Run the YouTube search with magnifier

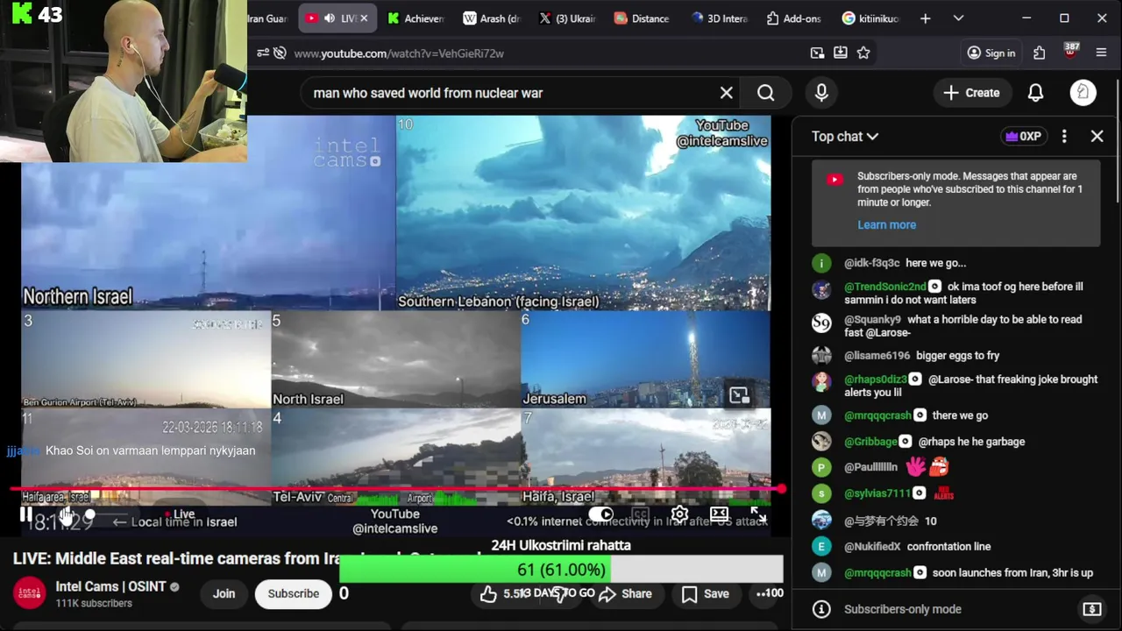click(766, 93)
